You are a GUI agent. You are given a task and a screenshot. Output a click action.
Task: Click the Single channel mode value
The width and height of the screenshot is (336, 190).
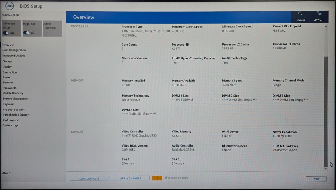pos(277,85)
